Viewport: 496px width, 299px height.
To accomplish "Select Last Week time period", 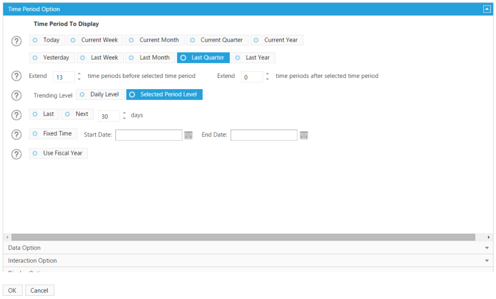I will (100, 58).
